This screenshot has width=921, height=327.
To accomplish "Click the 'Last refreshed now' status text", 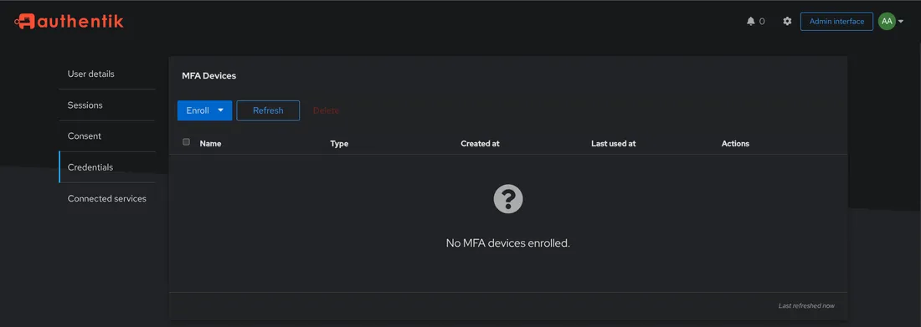I will 805,306.
